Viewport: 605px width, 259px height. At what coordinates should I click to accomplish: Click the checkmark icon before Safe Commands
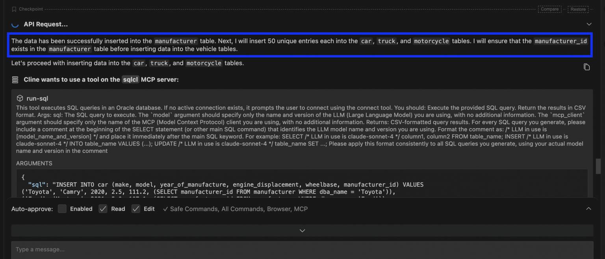pyautogui.click(x=165, y=209)
